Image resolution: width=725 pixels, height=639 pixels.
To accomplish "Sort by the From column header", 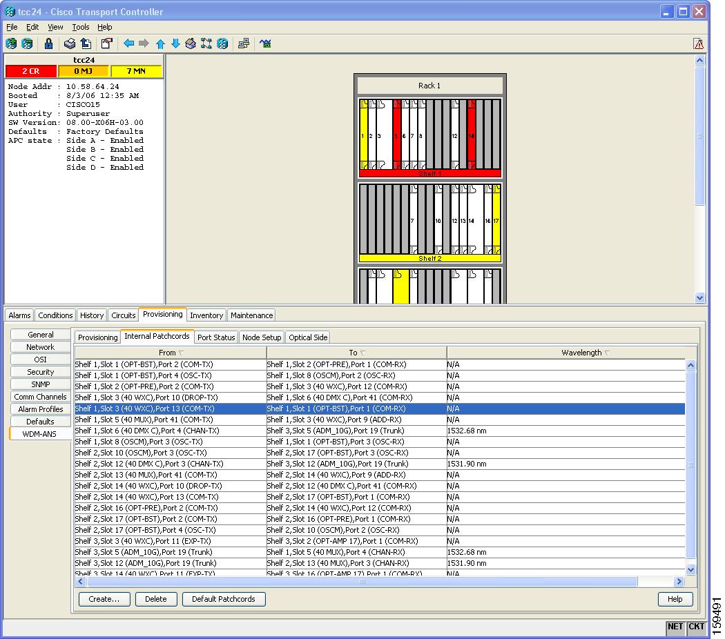I will (x=171, y=353).
